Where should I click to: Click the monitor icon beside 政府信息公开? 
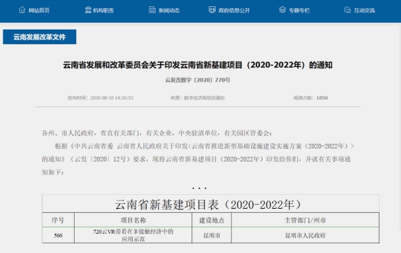click(x=212, y=10)
